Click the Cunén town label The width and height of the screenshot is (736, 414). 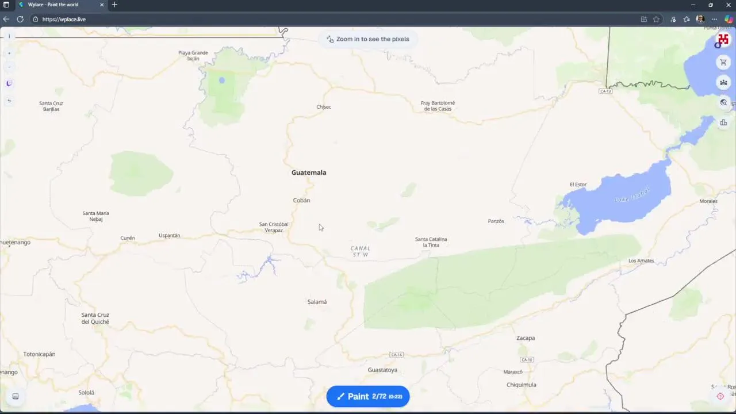128,238
